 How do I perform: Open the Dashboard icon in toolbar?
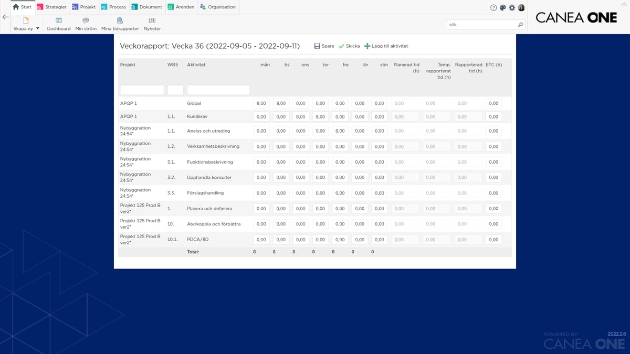click(x=59, y=21)
